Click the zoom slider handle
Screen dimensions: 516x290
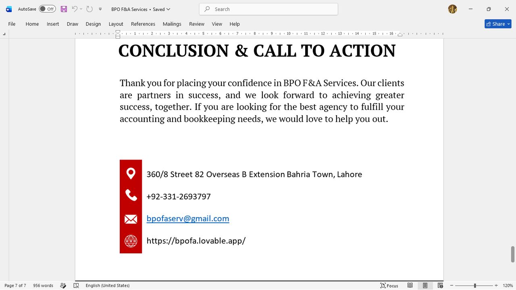click(x=475, y=286)
